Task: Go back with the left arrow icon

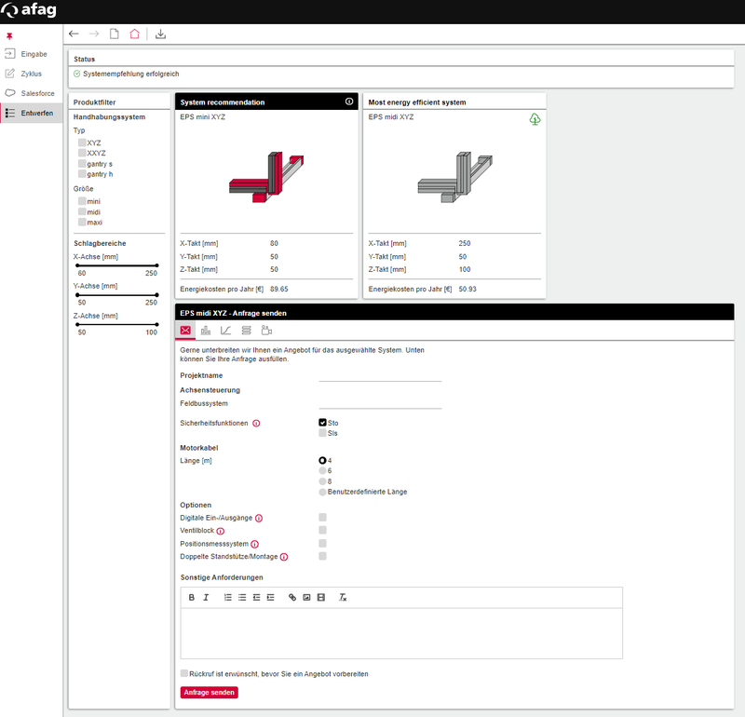Action: [74, 34]
